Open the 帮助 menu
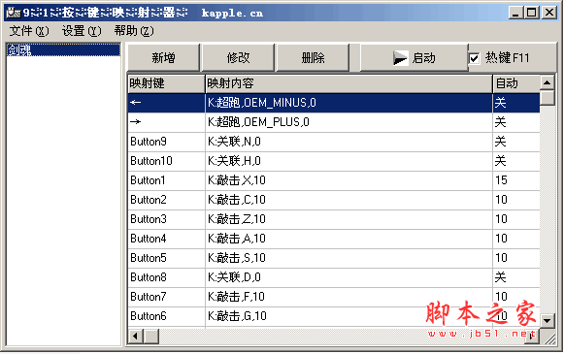Viewport: 564px width, 354px height. pos(134,31)
